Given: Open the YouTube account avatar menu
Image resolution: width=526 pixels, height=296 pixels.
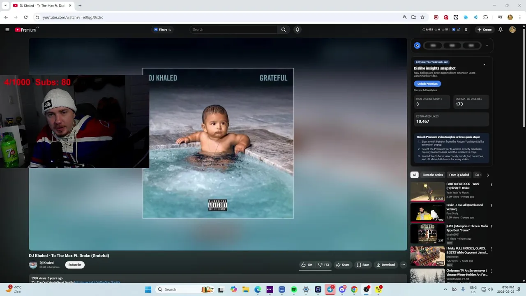Looking at the screenshot, I should (x=512, y=30).
